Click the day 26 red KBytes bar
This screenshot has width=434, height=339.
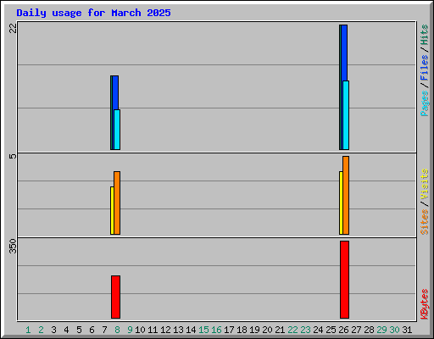[x=344, y=280]
